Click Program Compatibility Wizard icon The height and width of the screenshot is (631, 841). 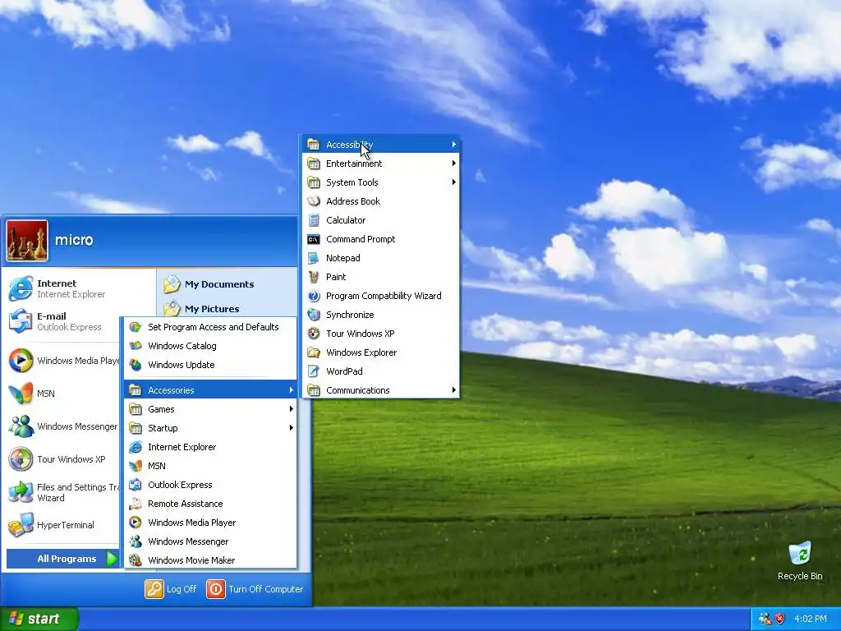point(314,296)
